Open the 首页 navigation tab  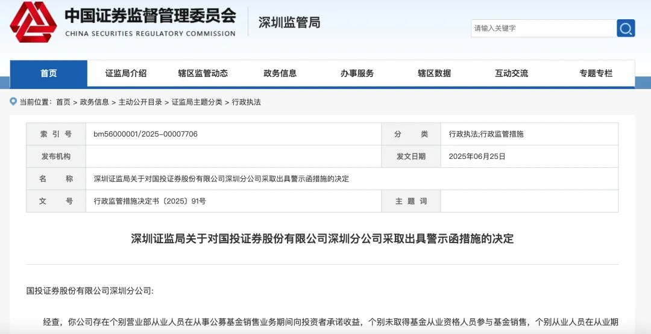point(49,73)
